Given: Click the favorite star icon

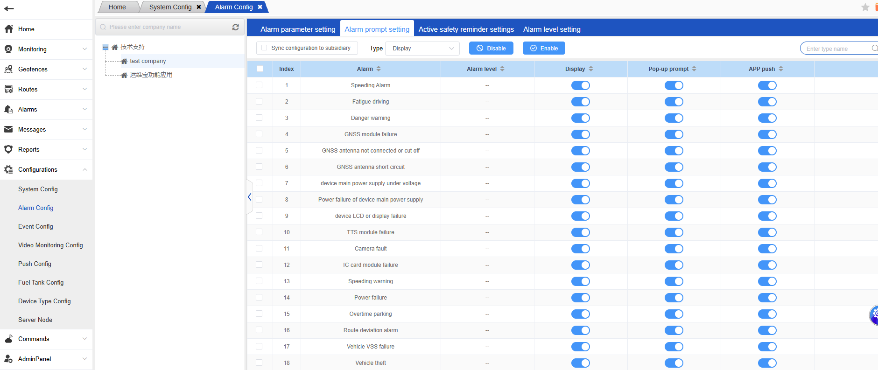Looking at the screenshot, I should point(865,7).
